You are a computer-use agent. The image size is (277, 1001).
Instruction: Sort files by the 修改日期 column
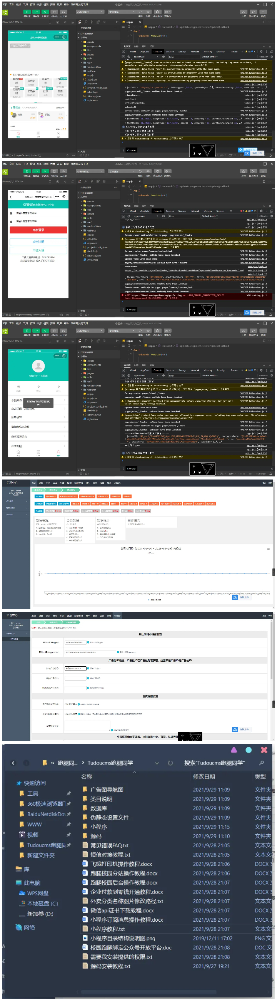[204, 776]
